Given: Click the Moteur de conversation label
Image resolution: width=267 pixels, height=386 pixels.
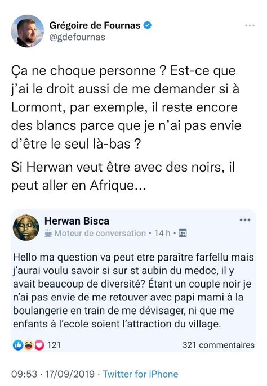Looking at the screenshot, I should (100, 233).
